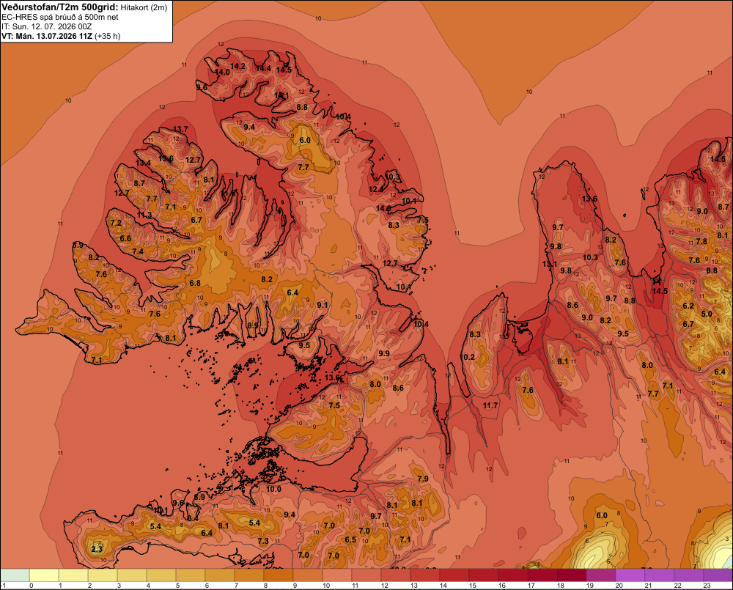
Task: Click the 6.5 temperature label
Action: click(x=350, y=539)
